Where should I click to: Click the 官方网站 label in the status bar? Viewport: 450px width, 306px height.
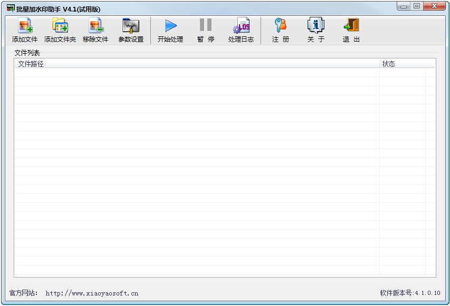24,293
